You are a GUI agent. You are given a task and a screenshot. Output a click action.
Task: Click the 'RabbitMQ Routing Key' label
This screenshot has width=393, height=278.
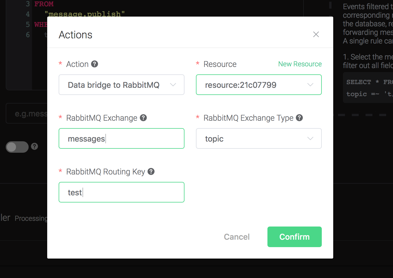[106, 172]
